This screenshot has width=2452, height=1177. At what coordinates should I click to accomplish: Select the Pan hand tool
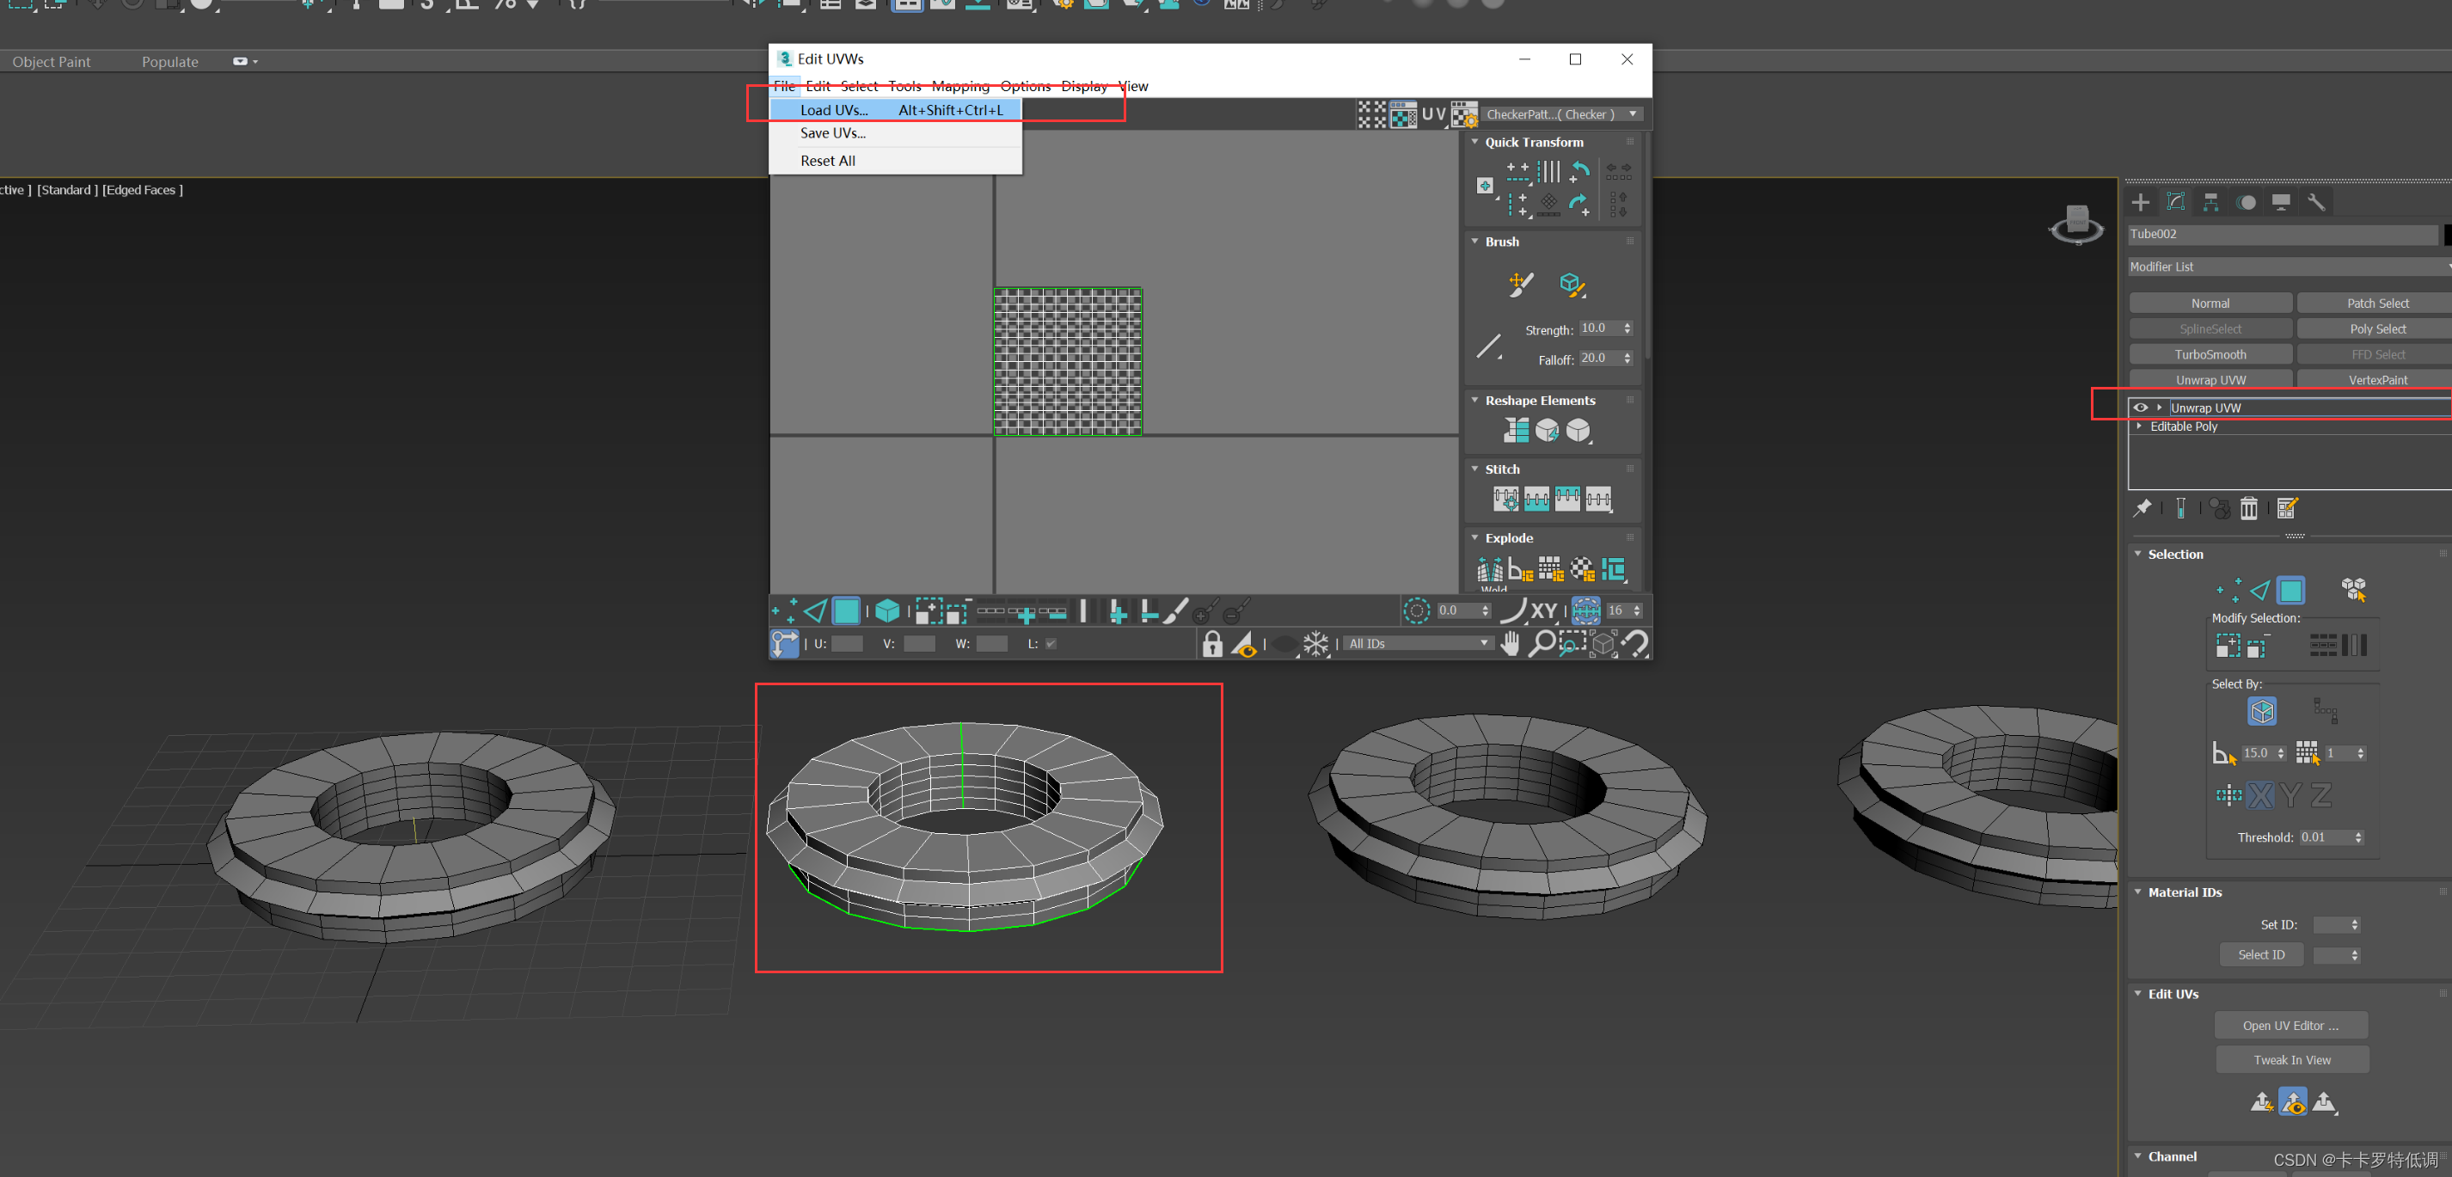[1511, 644]
